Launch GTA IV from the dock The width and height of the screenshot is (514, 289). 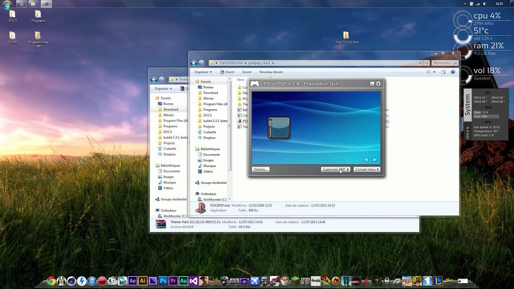coord(305,281)
